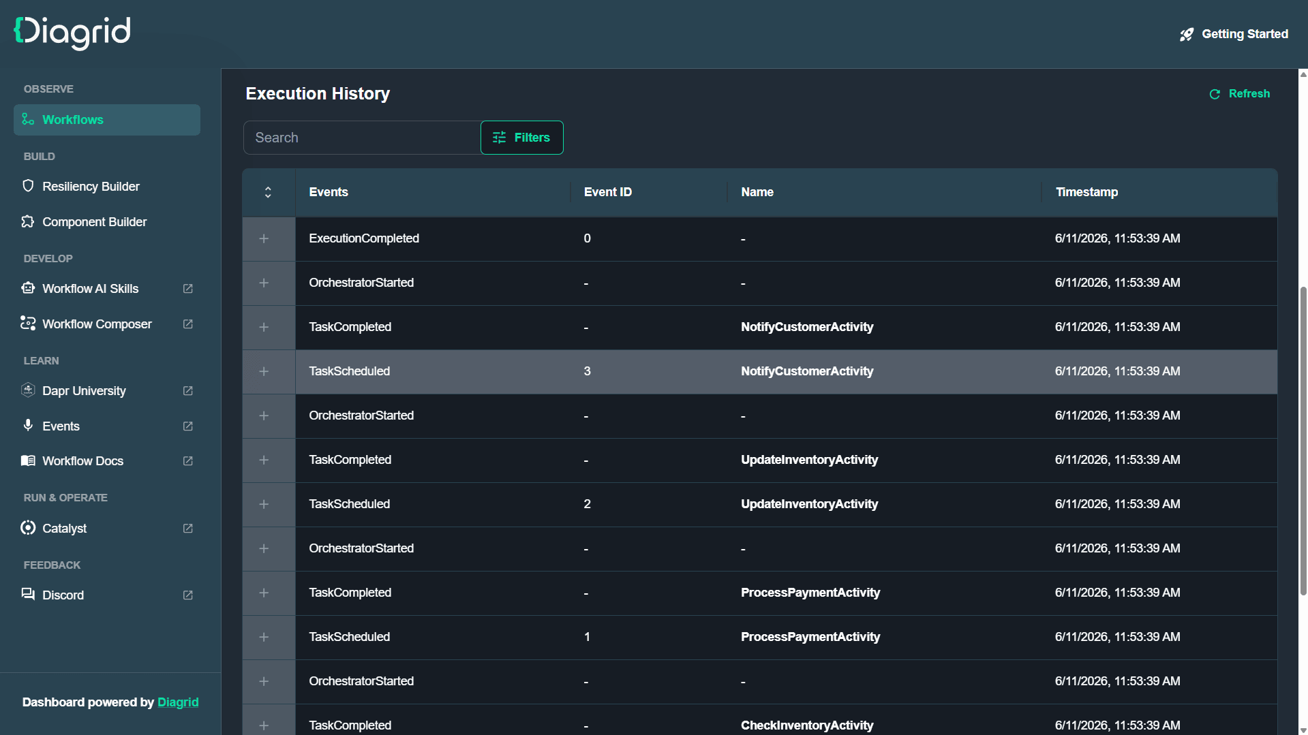Image resolution: width=1308 pixels, height=735 pixels.
Task: Focus the Search input field
Action: click(362, 138)
